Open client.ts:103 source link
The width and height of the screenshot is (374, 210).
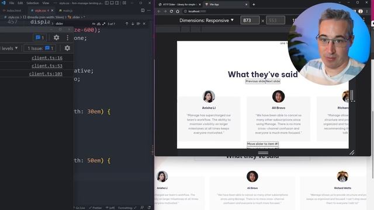pos(46,74)
